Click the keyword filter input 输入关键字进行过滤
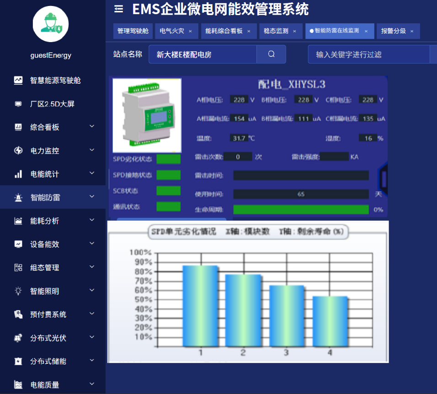This screenshot has width=437, height=394. coord(369,54)
